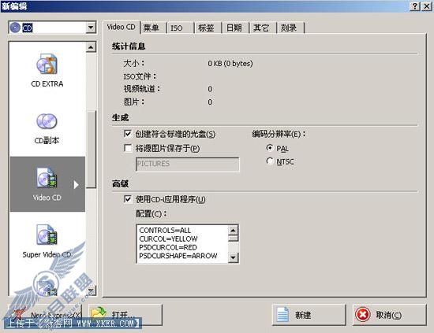Choose the CD副本 copy icon
Image resolution: width=434 pixels, height=333 pixels.
[47, 121]
